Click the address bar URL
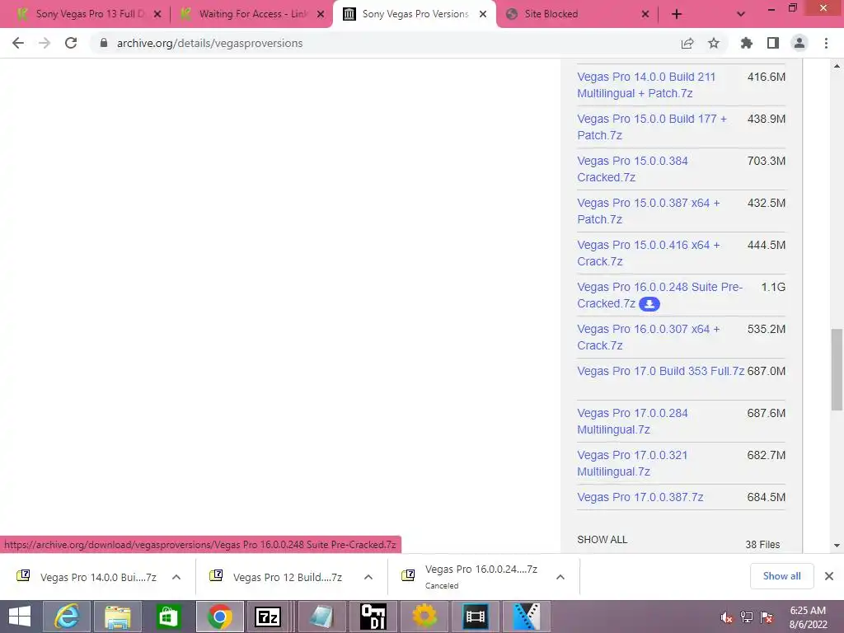Image resolution: width=844 pixels, height=633 pixels. tap(210, 43)
